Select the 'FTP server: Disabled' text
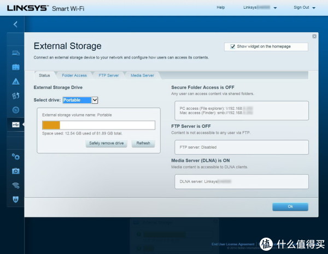The width and height of the screenshot is (328, 254). (198, 147)
